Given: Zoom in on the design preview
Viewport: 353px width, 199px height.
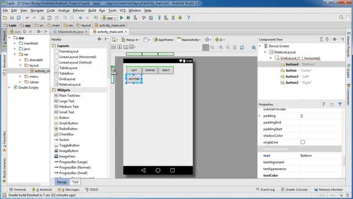Looking at the screenshot, I should pyautogui.click(x=221, y=47).
